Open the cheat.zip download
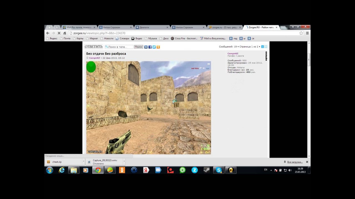The width and height of the screenshot is (355, 199). click(x=63, y=162)
